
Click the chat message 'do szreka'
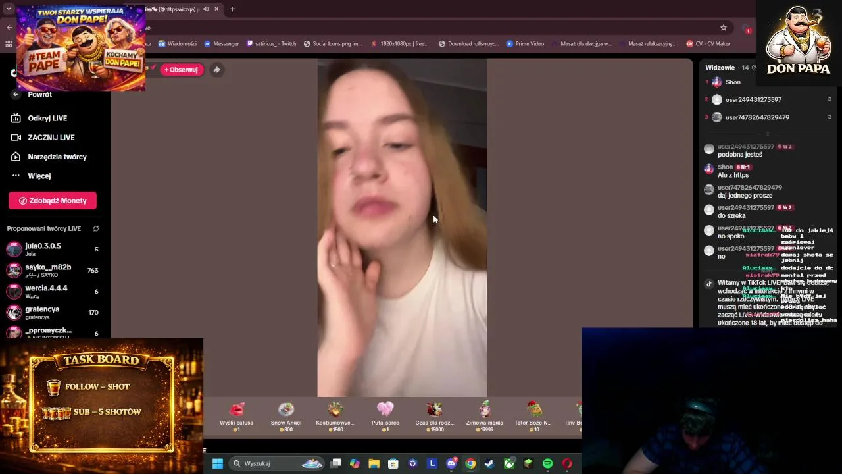coord(731,216)
